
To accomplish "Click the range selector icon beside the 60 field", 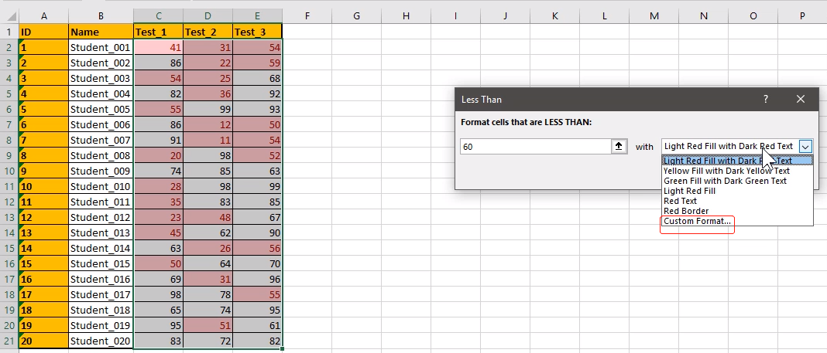I will [619, 147].
